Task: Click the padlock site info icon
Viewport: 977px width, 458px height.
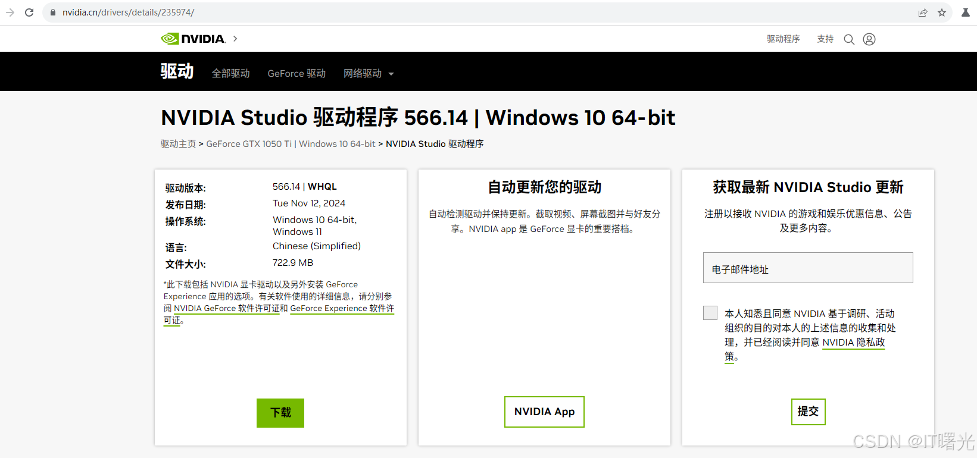Action: coord(53,12)
